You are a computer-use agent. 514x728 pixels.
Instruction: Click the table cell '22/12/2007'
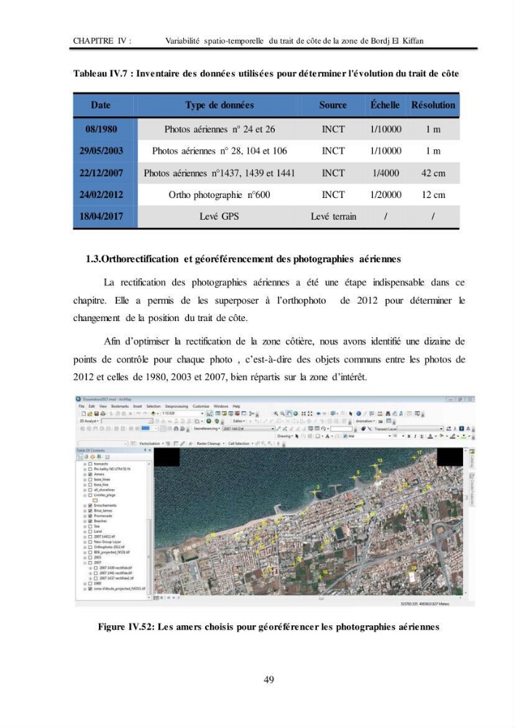point(101,173)
